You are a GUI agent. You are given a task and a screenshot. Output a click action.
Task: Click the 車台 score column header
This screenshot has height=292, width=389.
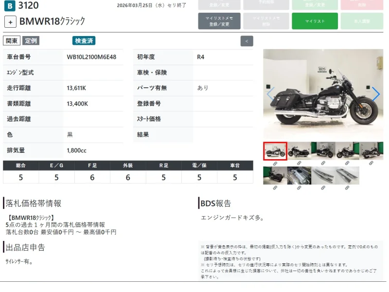click(x=235, y=165)
